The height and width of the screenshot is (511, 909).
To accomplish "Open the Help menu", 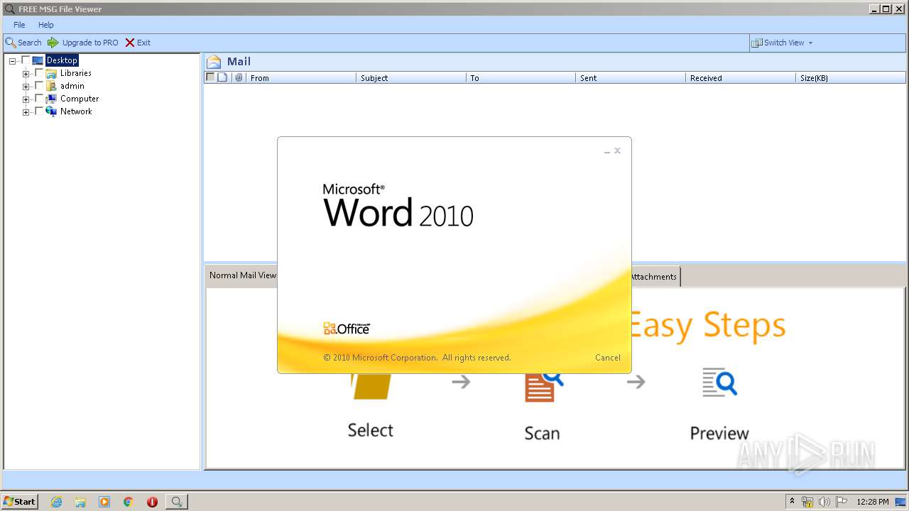I will click(46, 25).
